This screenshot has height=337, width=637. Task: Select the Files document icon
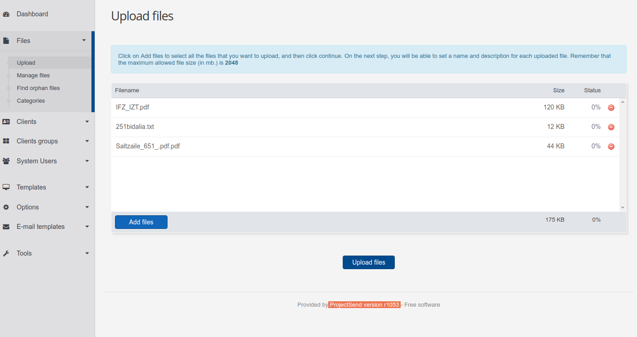click(x=6, y=40)
